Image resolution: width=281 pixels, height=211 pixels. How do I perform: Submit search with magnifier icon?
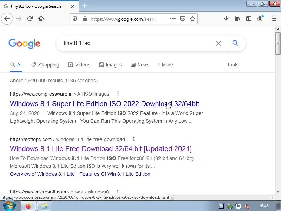(x=235, y=43)
